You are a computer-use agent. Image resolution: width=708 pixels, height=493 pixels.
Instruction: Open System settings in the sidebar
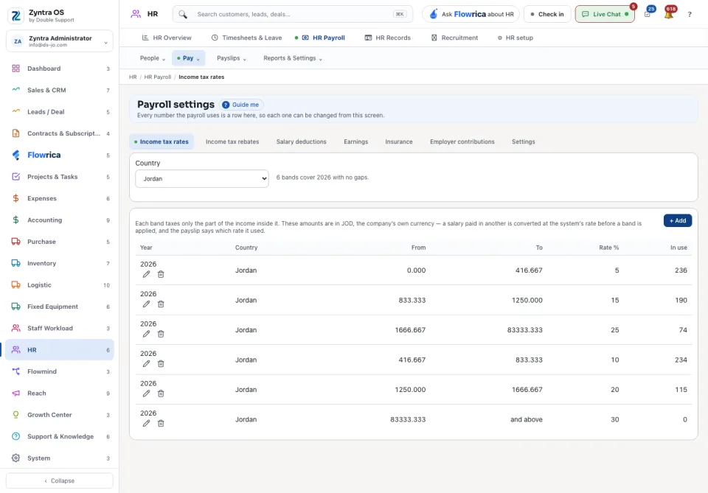click(x=60, y=458)
